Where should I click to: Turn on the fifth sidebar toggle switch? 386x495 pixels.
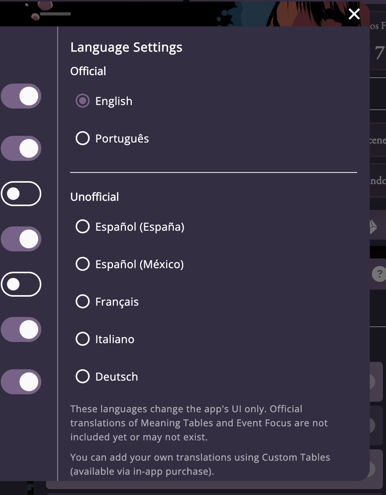[x=21, y=284]
